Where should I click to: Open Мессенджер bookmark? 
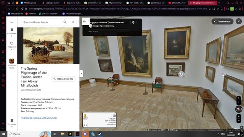click(15, 14)
